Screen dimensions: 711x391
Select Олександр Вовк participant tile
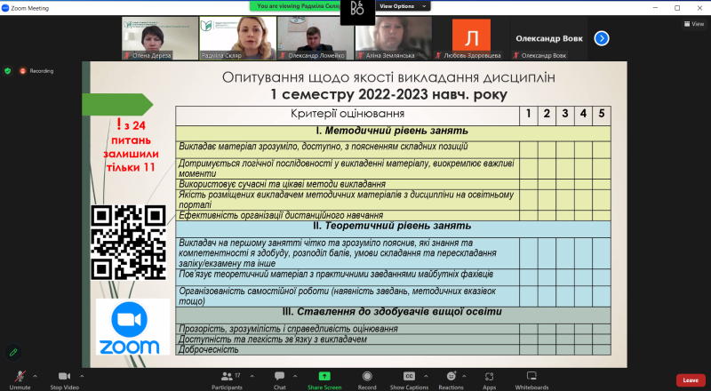click(549, 38)
